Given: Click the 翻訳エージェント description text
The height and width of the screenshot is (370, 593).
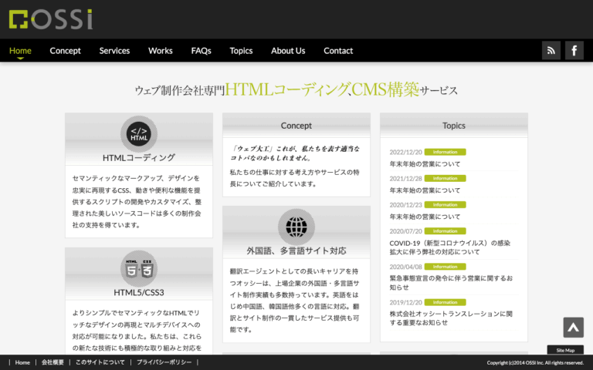Looking at the screenshot, I should coord(295,301).
